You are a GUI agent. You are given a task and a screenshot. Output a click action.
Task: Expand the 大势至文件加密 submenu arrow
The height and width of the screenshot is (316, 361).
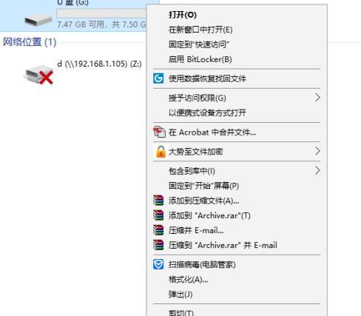tap(317, 151)
